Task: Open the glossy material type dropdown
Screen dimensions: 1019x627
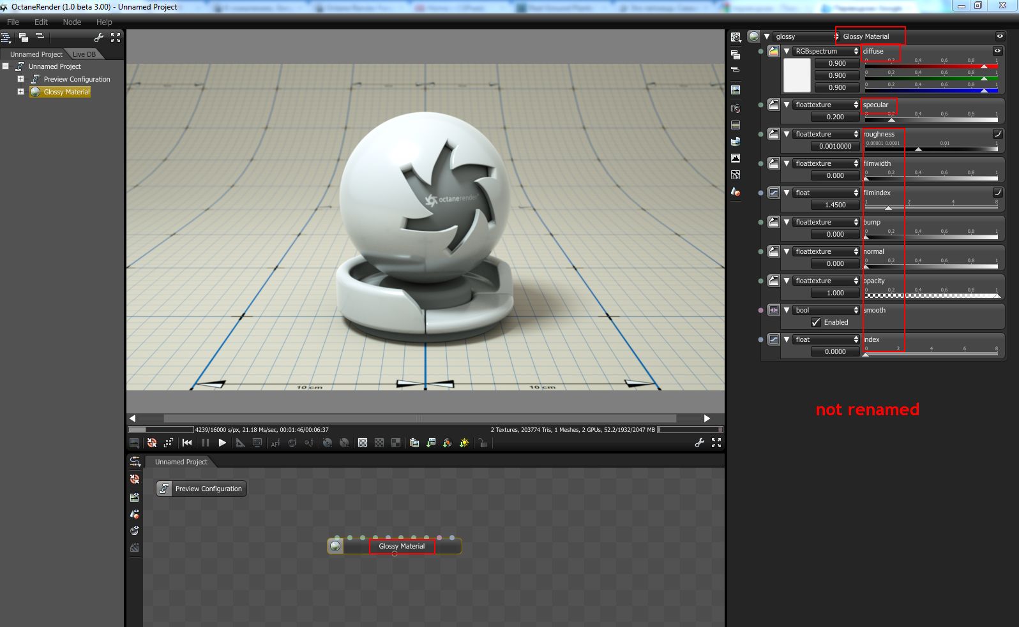Action: pos(806,36)
